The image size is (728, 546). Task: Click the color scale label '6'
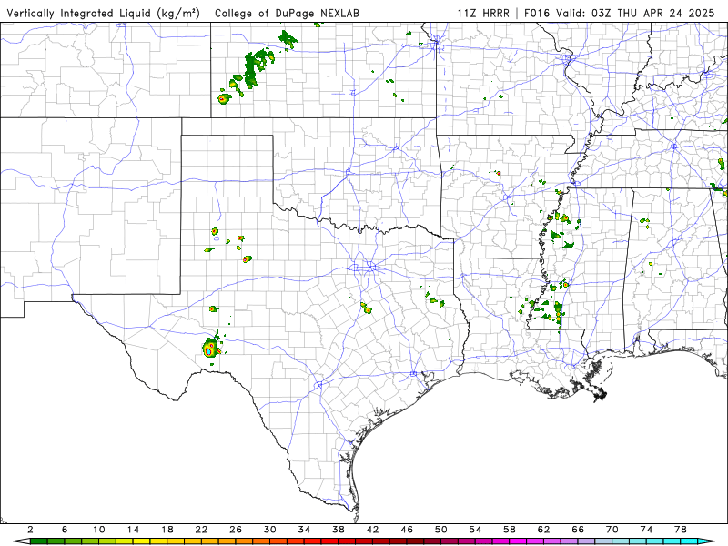pyautogui.click(x=65, y=530)
